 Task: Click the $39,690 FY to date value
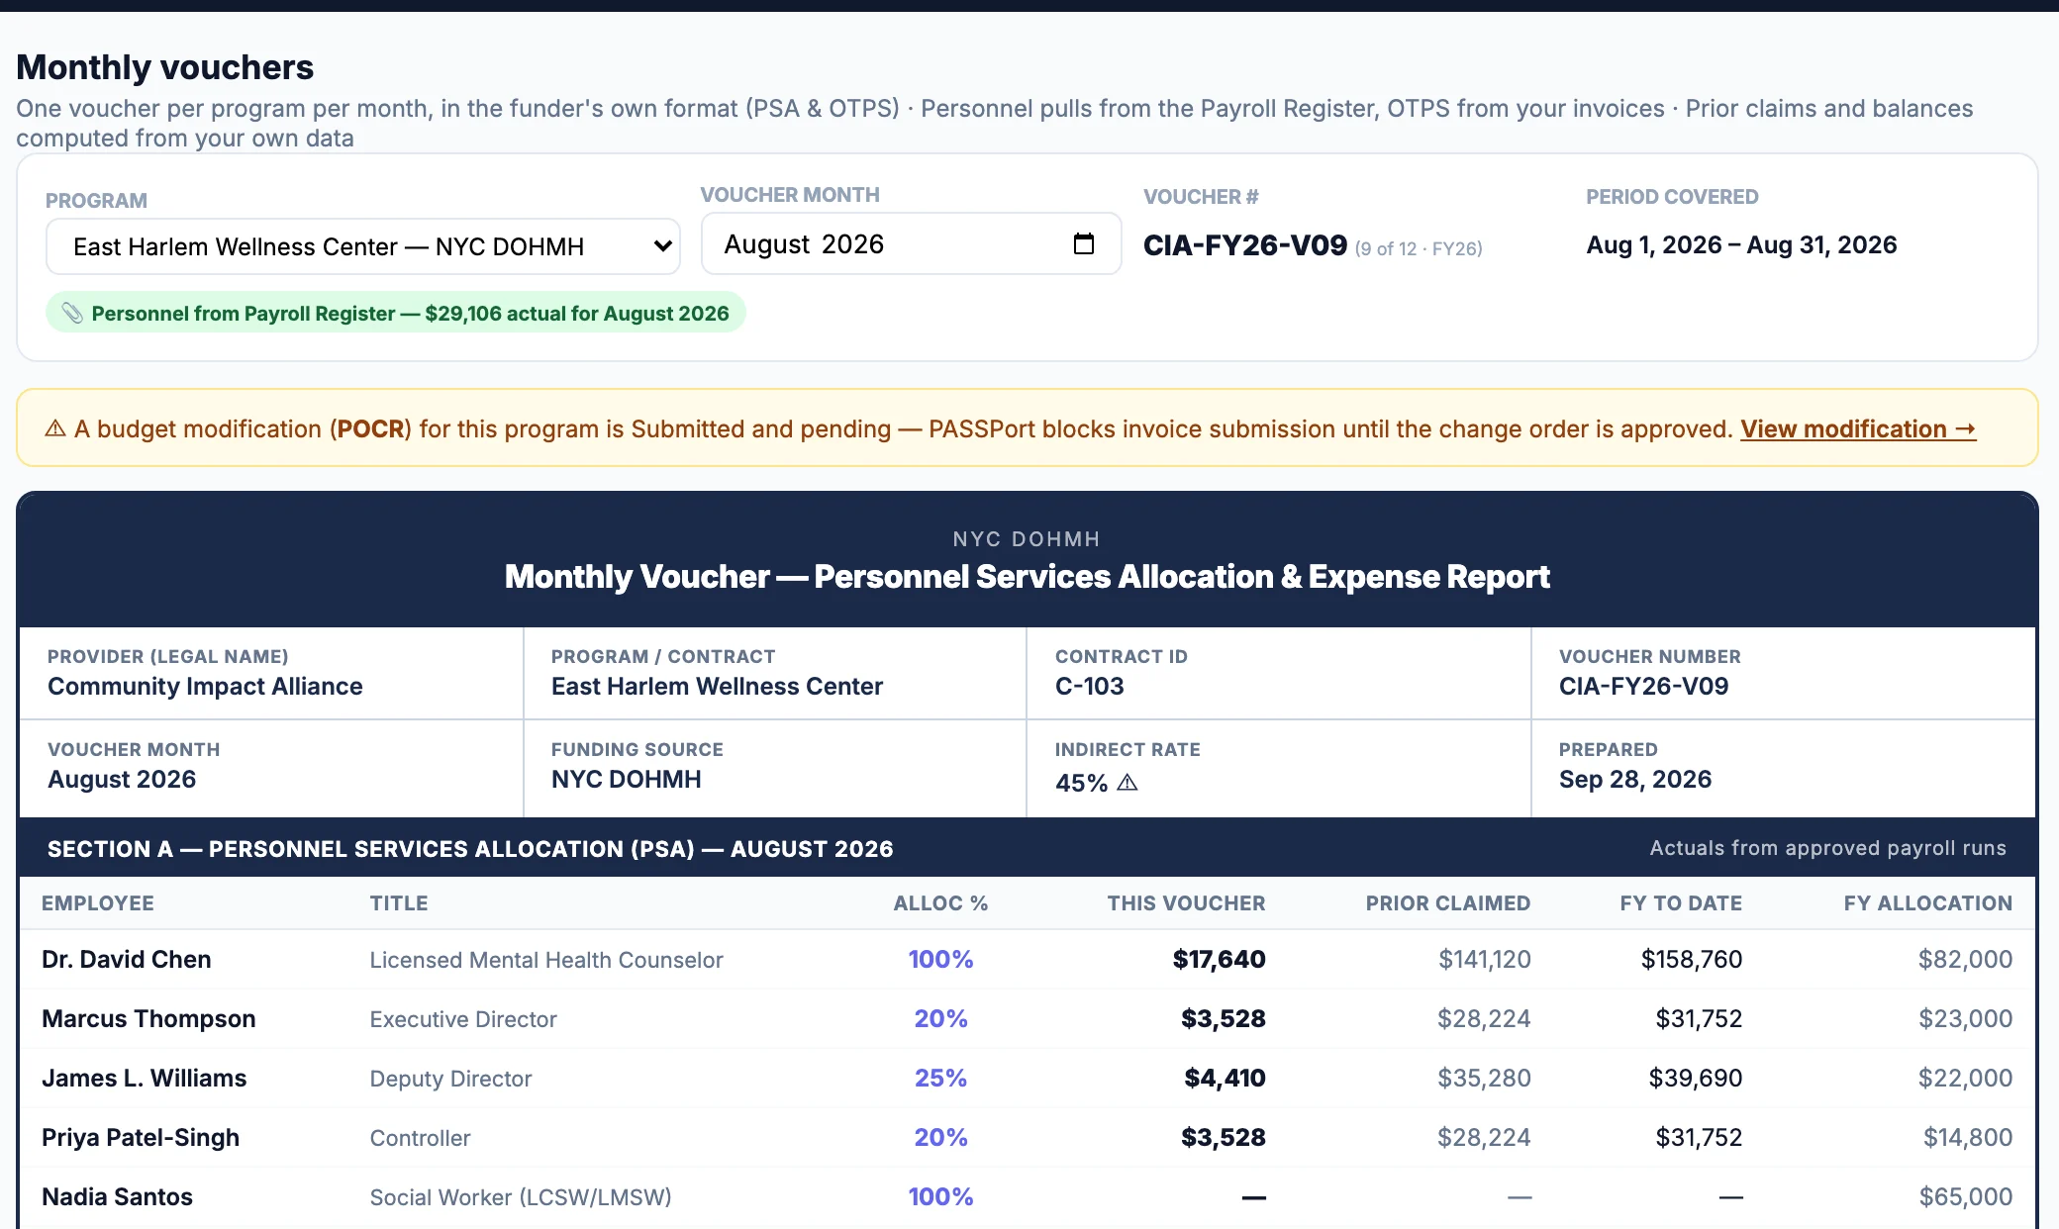(x=1696, y=1078)
